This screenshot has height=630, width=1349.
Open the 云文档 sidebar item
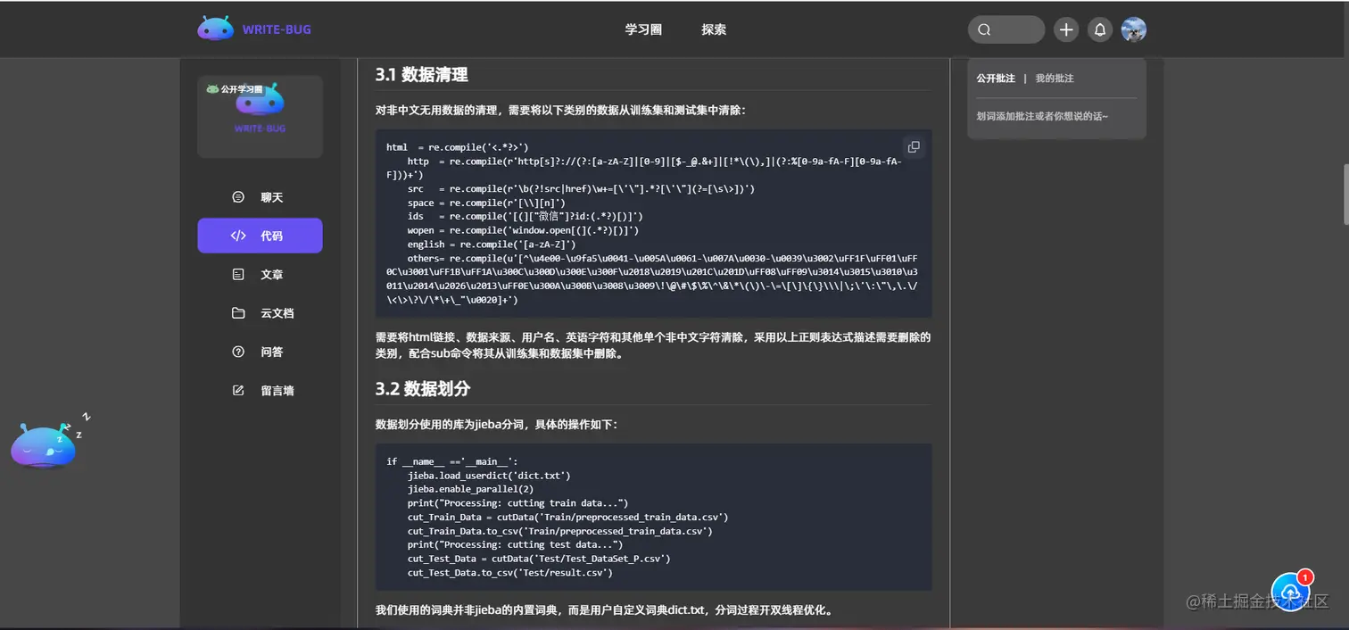260,313
